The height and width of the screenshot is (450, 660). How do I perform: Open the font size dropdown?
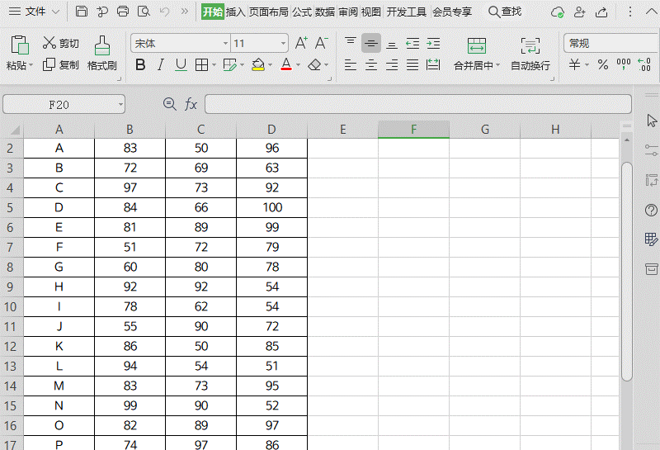point(283,43)
